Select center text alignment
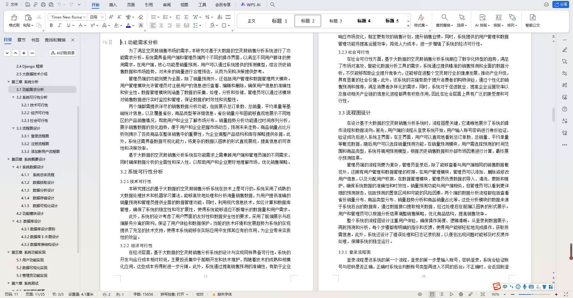Image resolution: width=573 pixels, height=298 pixels. coord(161,26)
